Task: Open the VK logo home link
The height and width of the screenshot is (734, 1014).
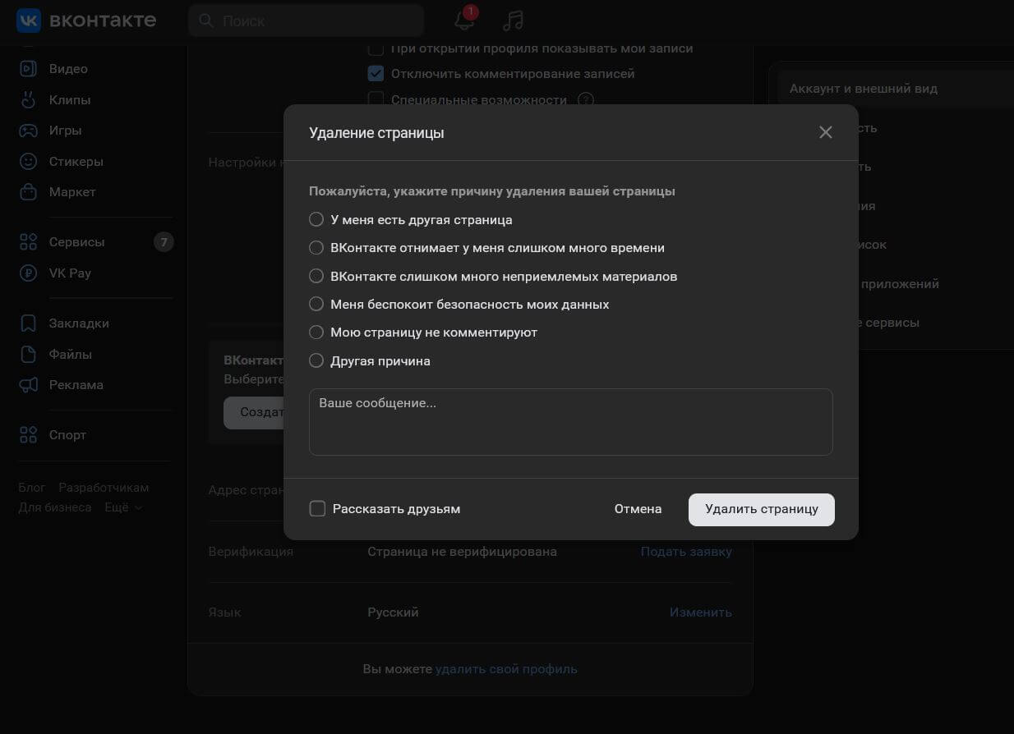Action: click(86, 21)
